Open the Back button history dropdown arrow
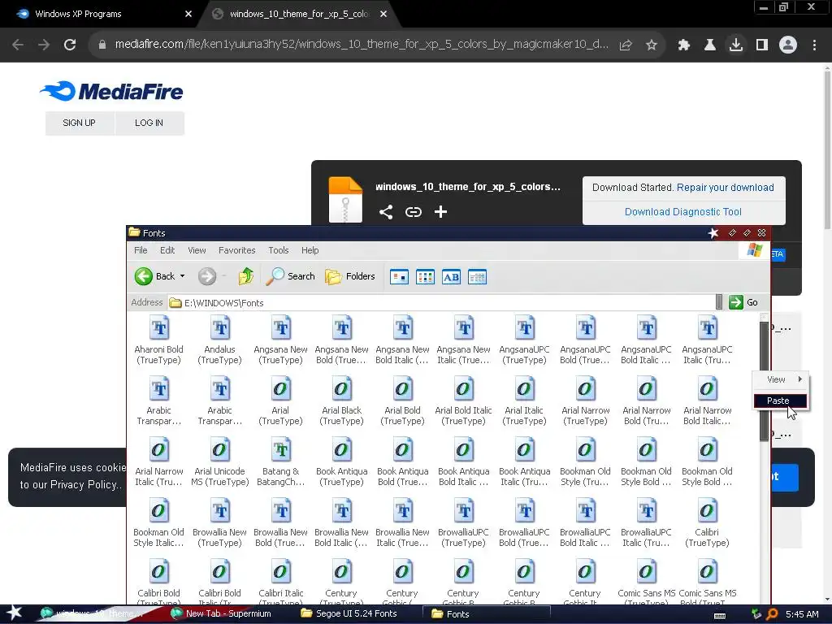 [183, 276]
